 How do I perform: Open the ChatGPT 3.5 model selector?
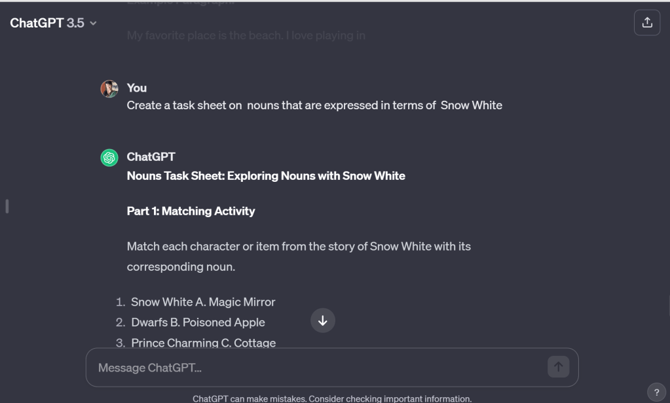coord(47,23)
